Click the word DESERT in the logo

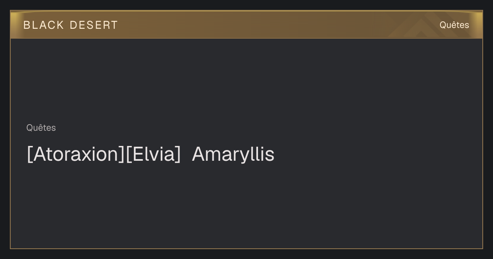click(x=94, y=25)
